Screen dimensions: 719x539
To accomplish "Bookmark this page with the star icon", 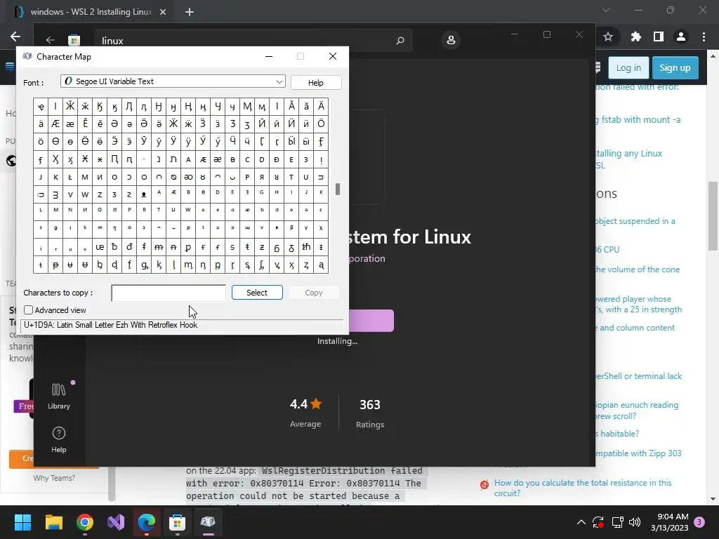I will [x=608, y=36].
